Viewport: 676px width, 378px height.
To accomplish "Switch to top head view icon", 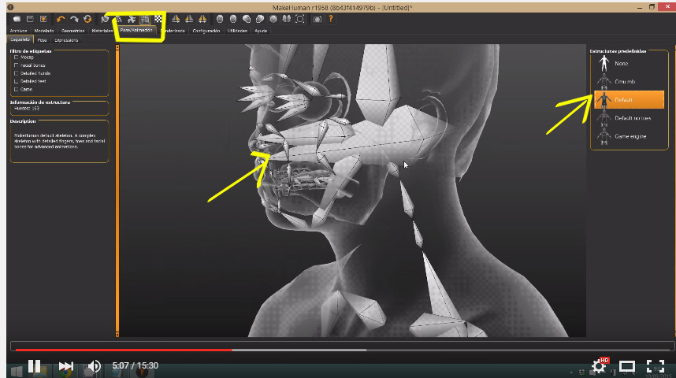I will (x=273, y=19).
